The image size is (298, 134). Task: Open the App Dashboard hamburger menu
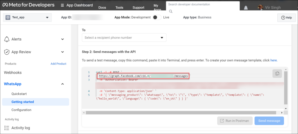(x=62, y=5)
